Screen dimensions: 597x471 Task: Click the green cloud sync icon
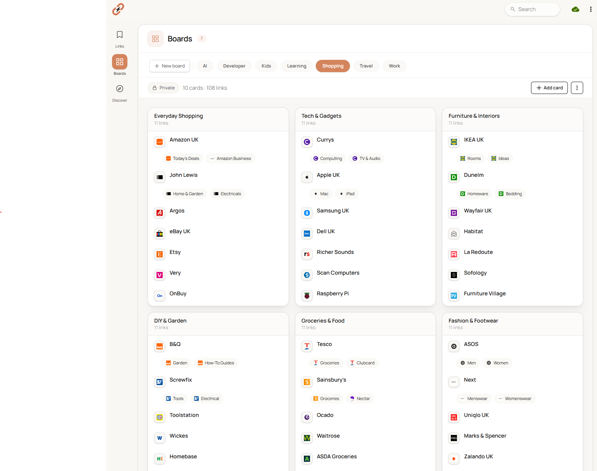point(576,9)
